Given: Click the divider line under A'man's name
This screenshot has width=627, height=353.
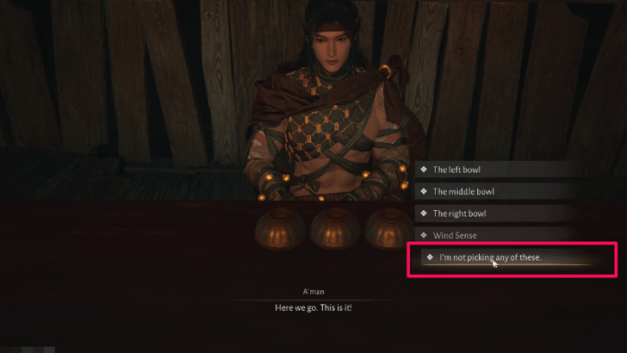Looking at the screenshot, I should point(313,300).
